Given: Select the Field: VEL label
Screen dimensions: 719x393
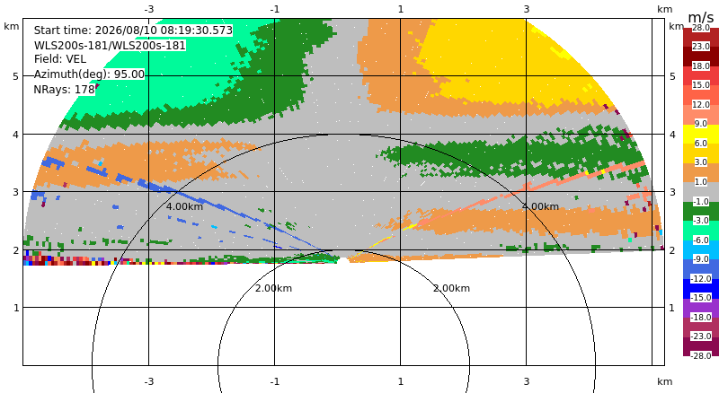Looking at the screenshot, I should click(60, 59).
